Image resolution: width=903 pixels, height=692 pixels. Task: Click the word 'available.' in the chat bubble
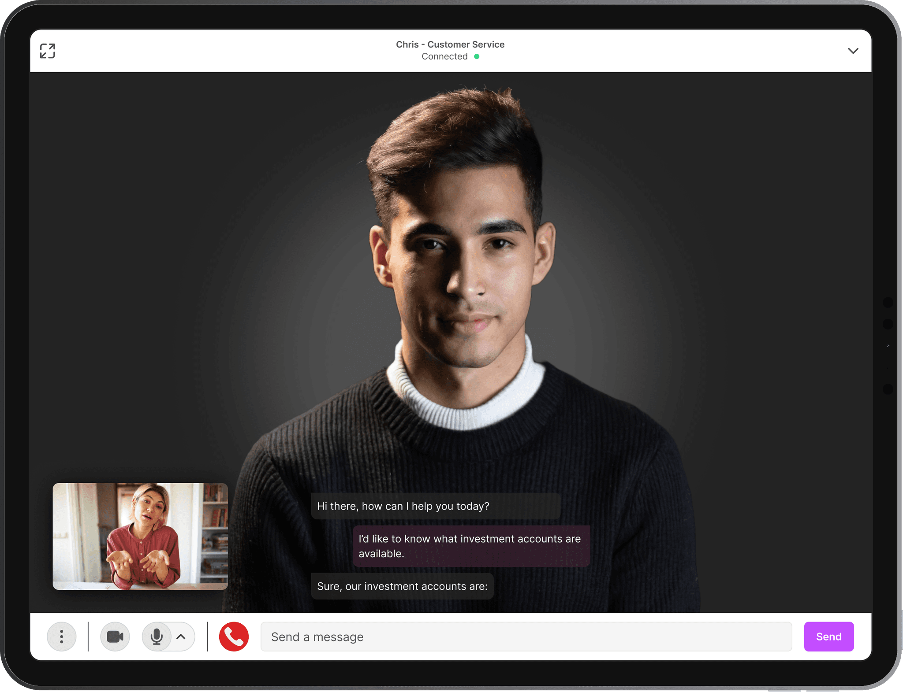381,554
